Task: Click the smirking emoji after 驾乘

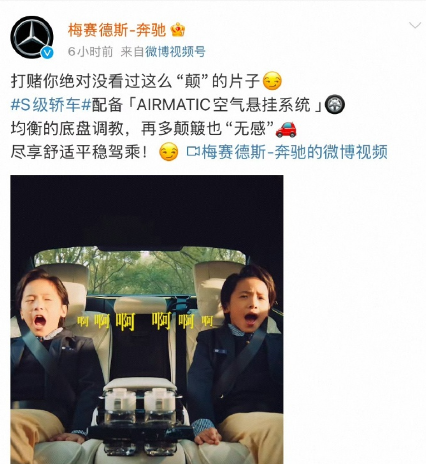Action: point(169,152)
